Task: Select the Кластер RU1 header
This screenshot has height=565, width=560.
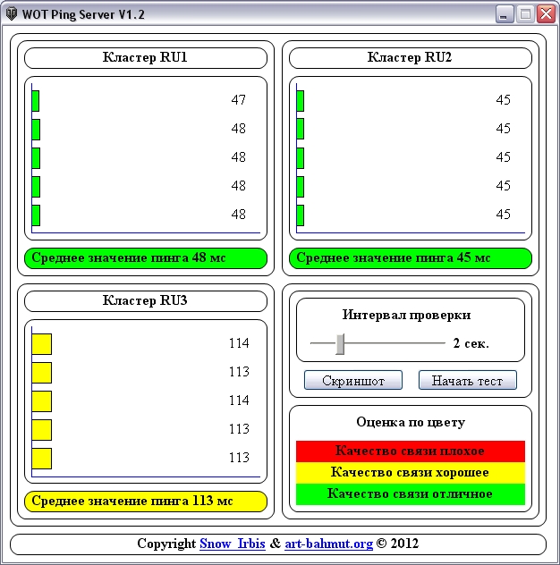Action: click(146, 58)
